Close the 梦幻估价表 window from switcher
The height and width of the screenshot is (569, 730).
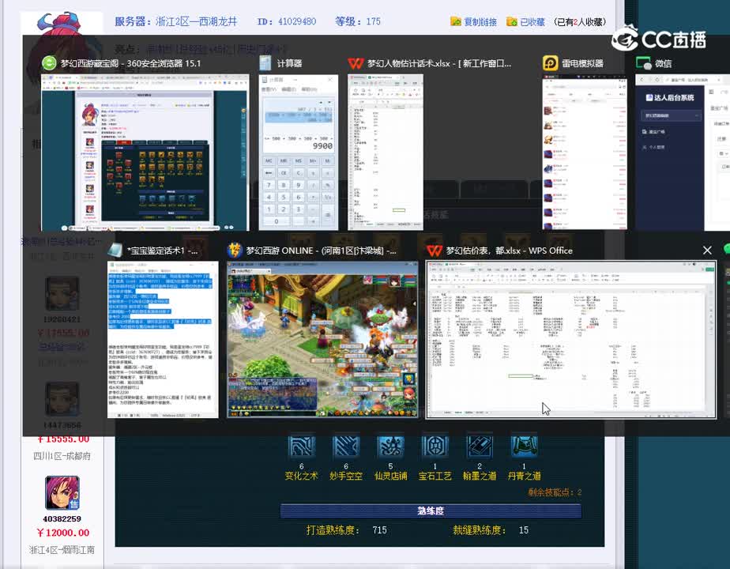click(707, 250)
